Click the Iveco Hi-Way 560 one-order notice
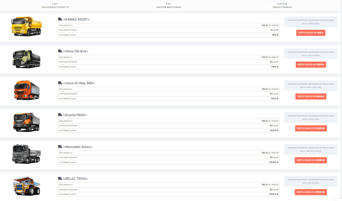 point(311,85)
